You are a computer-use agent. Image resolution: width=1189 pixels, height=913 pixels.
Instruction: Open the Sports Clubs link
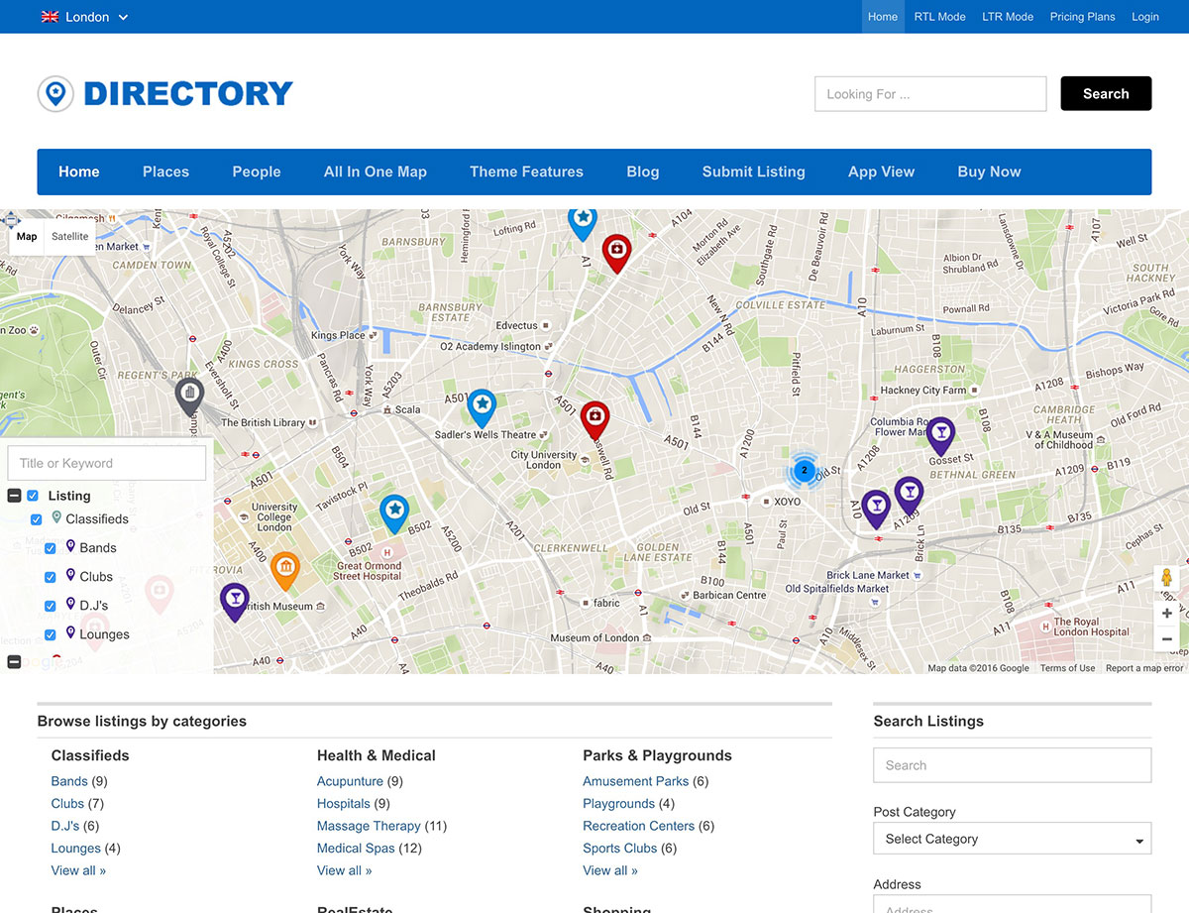[620, 849]
